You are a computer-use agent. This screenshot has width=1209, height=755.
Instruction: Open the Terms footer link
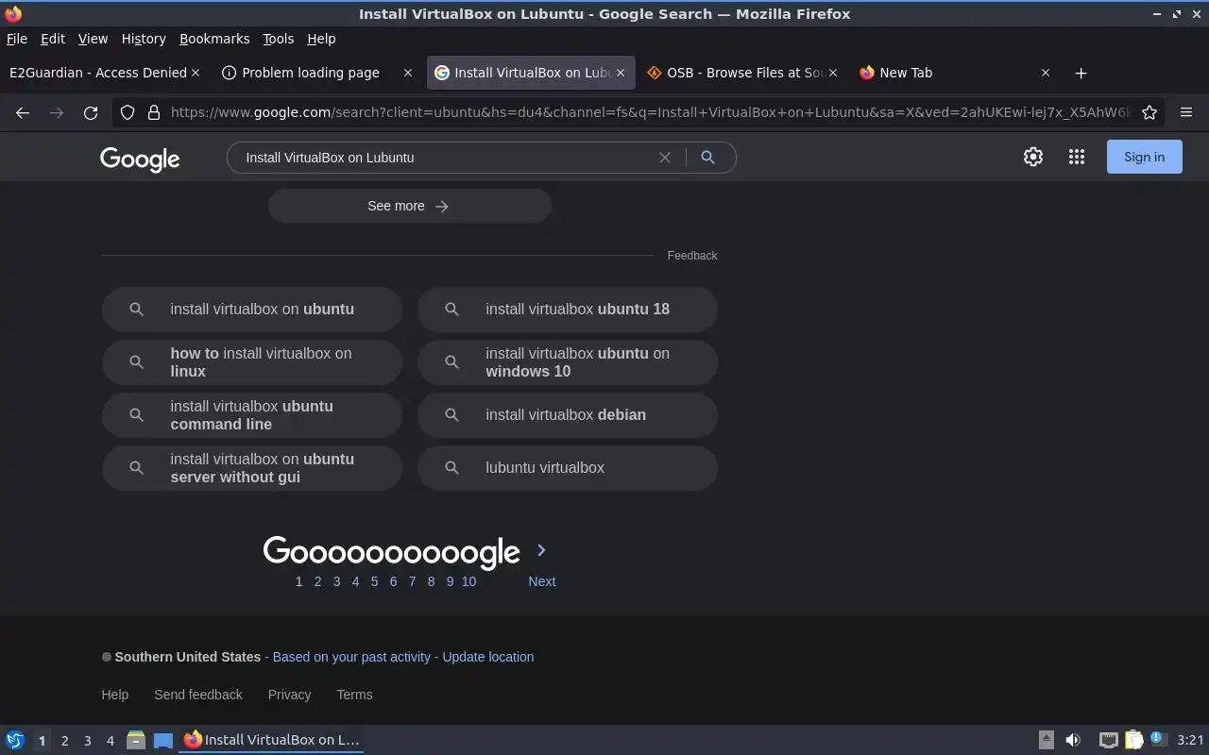[354, 695]
